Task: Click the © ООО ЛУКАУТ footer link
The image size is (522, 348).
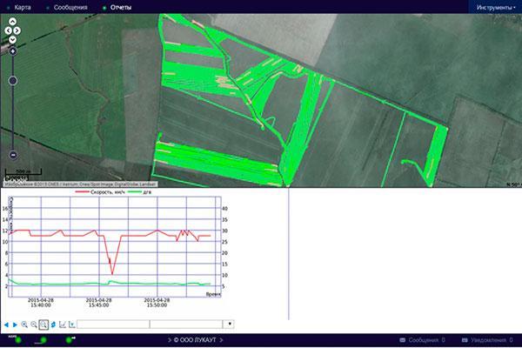Action: click(195, 340)
